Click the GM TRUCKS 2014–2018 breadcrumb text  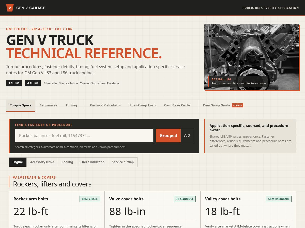(x=39, y=29)
